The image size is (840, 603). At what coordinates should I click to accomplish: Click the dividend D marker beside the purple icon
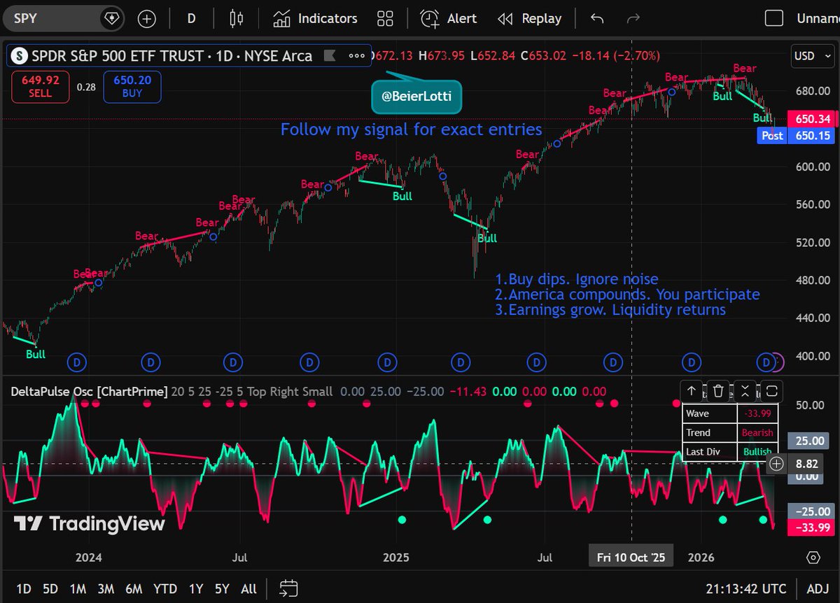[x=766, y=362]
